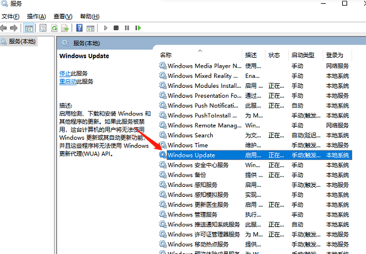Click the 停止 link to stop this service
Viewport: 366px width, 254px height.
coord(65,74)
